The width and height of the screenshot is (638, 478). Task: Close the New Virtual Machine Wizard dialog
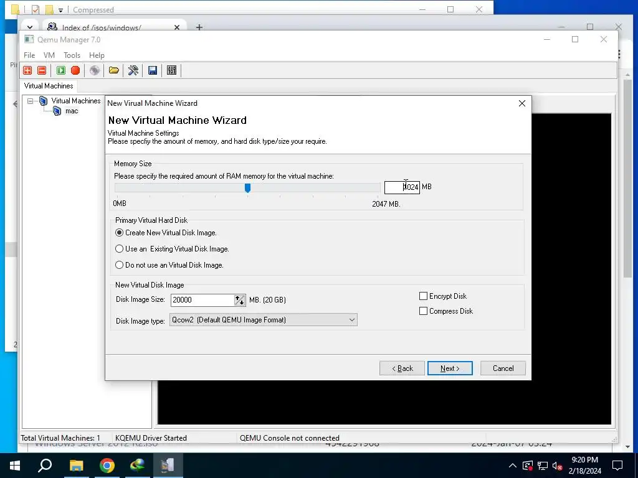click(x=522, y=103)
